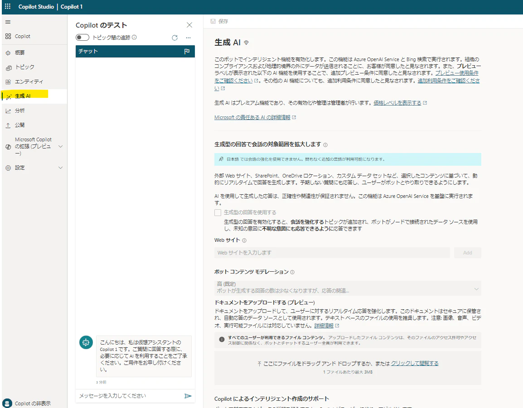Open プレビュー使用条件をご確認ください link
Screen dimensions: 523x408
[x=347, y=77]
